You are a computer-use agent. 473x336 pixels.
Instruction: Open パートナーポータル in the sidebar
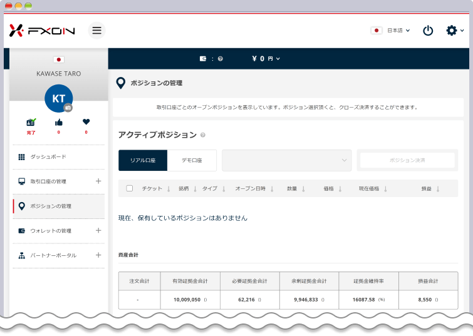(x=53, y=255)
